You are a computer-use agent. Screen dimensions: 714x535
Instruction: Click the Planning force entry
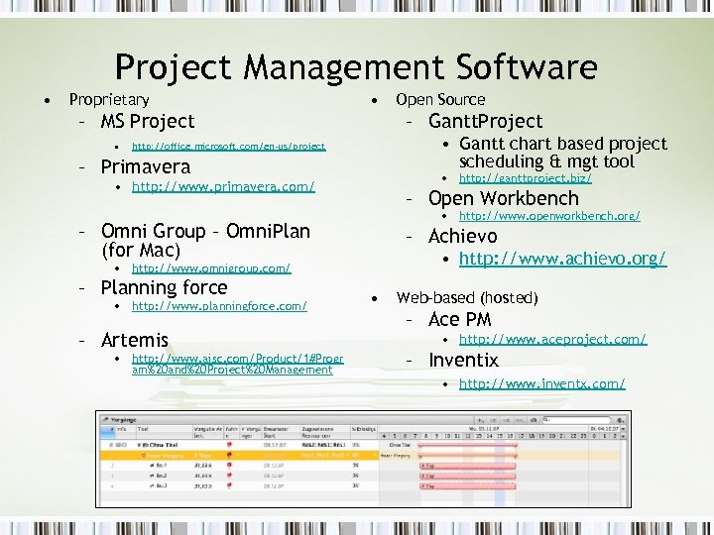pyautogui.click(x=164, y=287)
